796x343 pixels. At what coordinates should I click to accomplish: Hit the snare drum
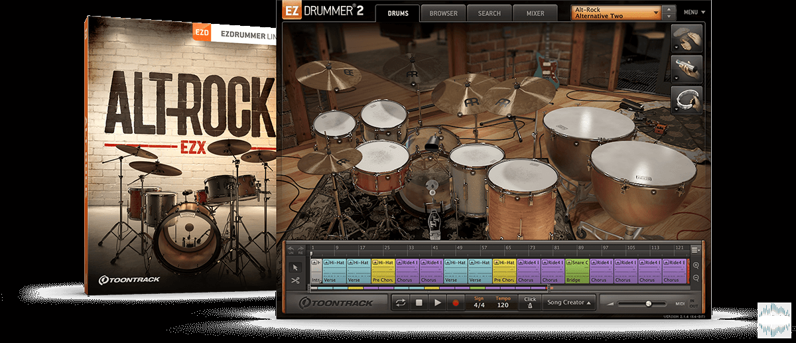pos(380,166)
